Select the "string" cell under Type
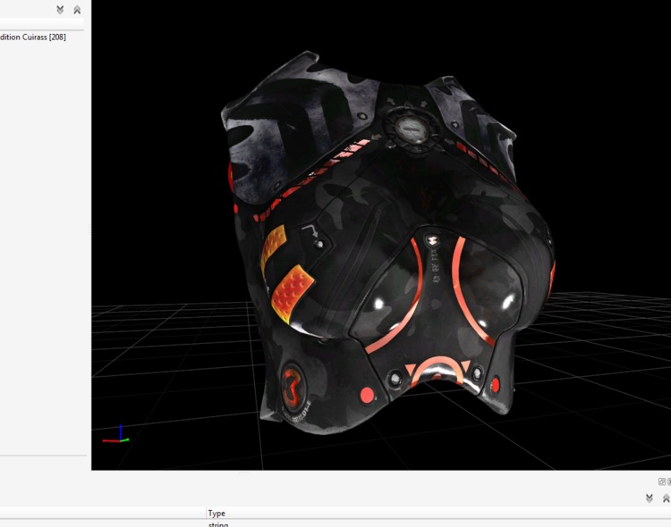This screenshot has width=671, height=527. pyautogui.click(x=438, y=524)
